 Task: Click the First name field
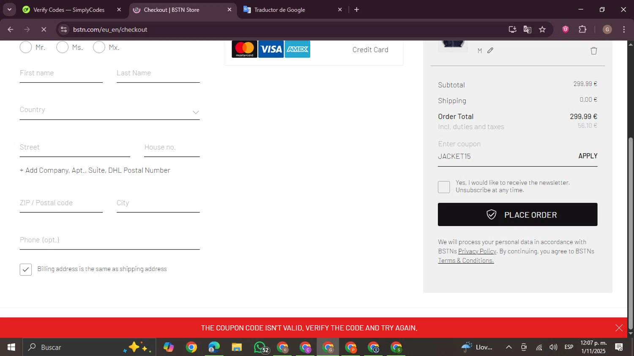[61, 73]
